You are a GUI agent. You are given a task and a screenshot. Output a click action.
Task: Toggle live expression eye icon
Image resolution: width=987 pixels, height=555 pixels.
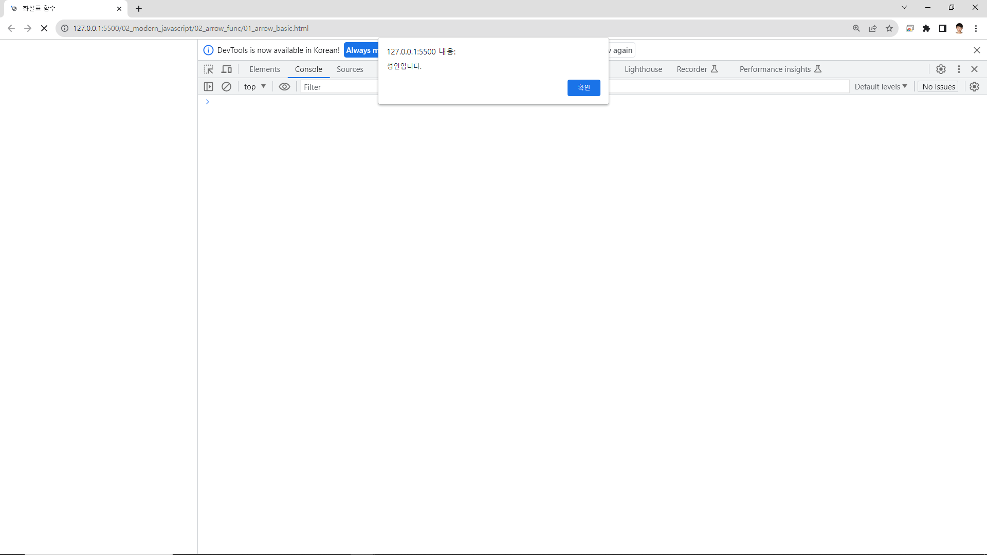point(284,87)
